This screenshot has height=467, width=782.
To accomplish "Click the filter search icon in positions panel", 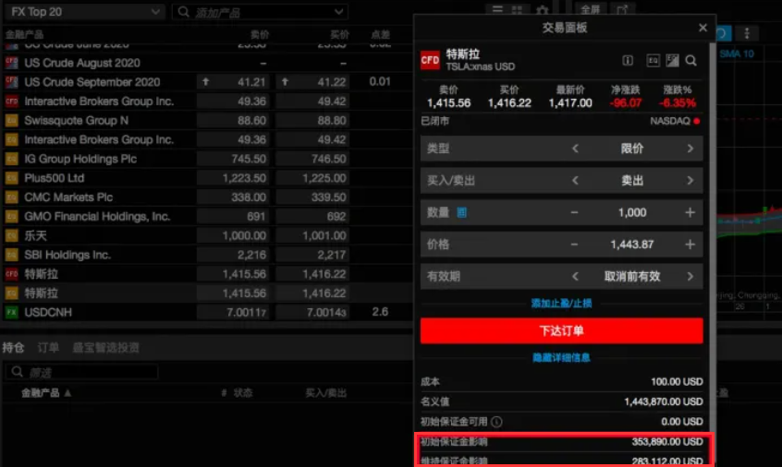I will coord(17,372).
